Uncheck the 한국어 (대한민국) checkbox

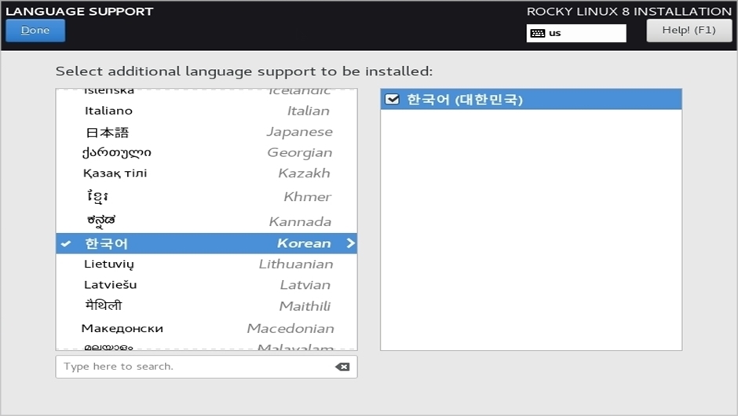392,100
